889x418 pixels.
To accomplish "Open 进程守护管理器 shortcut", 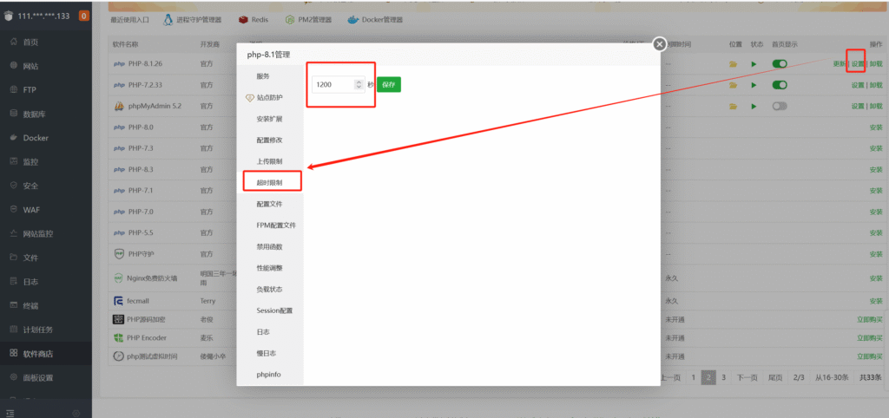I will click(x=192, y=20).
